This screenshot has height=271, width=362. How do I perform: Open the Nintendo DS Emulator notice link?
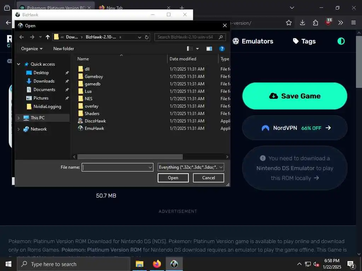pyautogui.click(x=294, y=168)
